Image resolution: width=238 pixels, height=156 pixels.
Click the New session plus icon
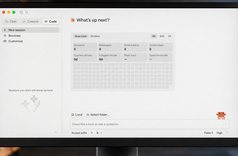pyautogui.click(x=5, y=30)
